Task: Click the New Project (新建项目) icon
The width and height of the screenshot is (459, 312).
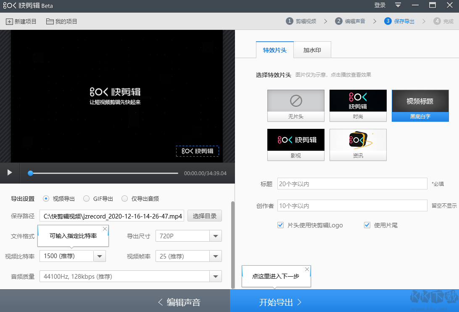Action: pyautogui.click(x=9, y=21)
